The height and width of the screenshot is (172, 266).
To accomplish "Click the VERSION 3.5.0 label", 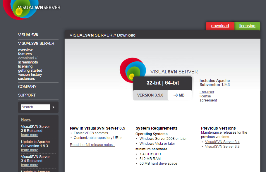I will (x=150, y=95).
